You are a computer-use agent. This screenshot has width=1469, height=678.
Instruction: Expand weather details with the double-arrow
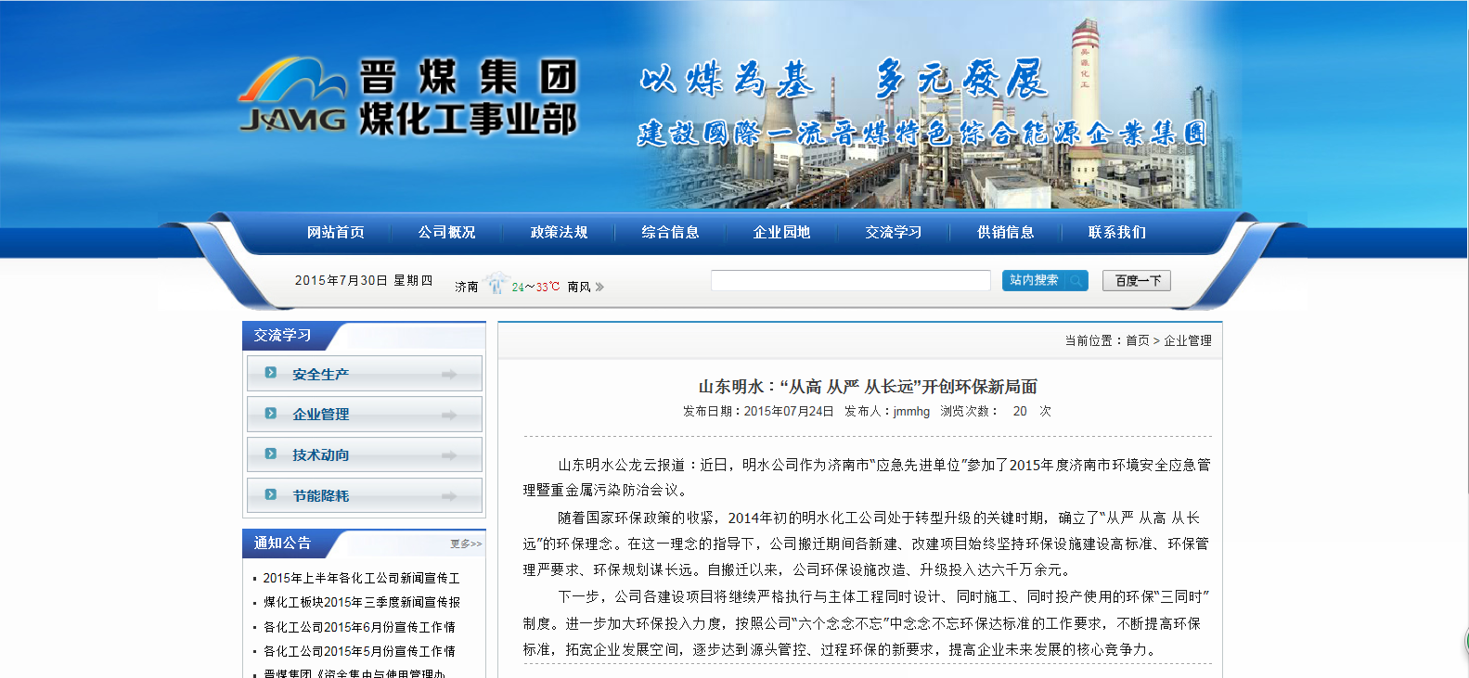point(599,288)
